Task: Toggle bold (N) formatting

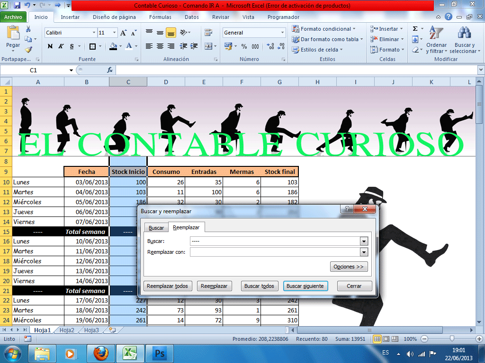Action: click(x=50, y=46)
